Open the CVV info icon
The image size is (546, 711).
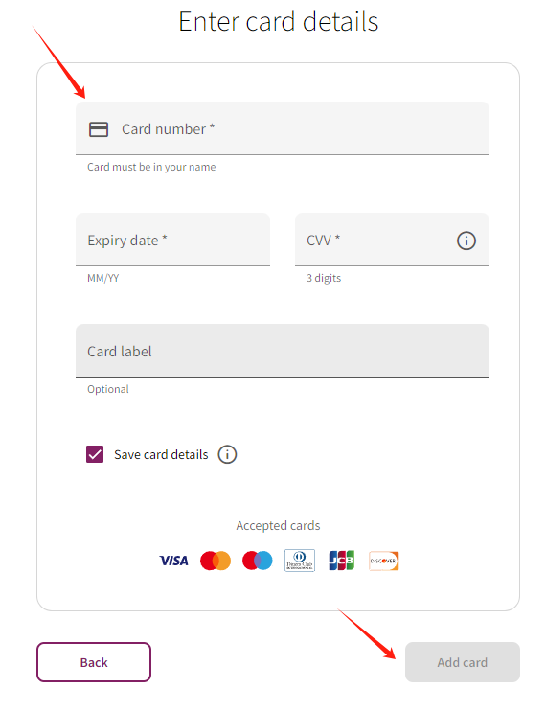coord(466,241)
